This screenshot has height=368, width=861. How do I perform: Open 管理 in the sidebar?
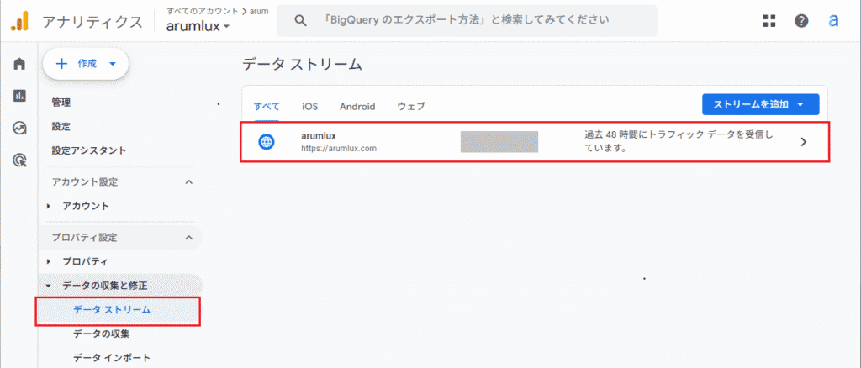click(x=61, y=103)
